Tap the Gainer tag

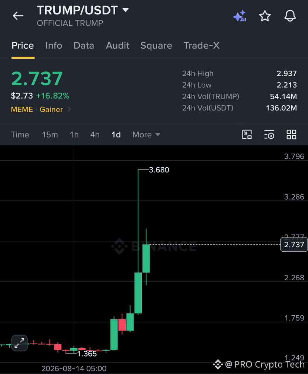tap(51, 109)
